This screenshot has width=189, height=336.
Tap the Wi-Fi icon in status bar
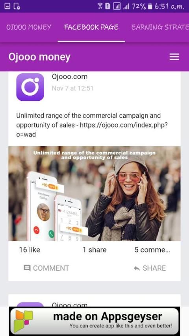point(100,6)
